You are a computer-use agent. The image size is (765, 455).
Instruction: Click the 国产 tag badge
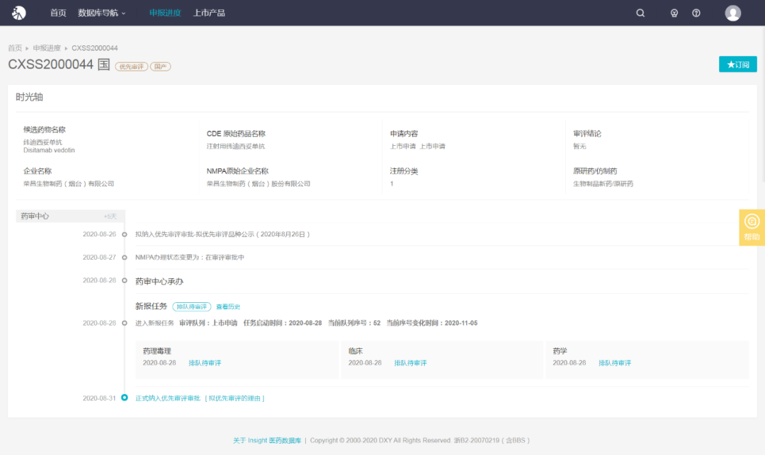pos(160,67)
